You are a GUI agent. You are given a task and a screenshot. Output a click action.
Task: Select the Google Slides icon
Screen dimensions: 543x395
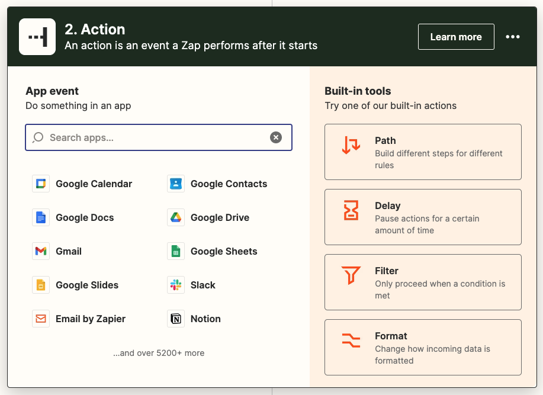point(40,285)
